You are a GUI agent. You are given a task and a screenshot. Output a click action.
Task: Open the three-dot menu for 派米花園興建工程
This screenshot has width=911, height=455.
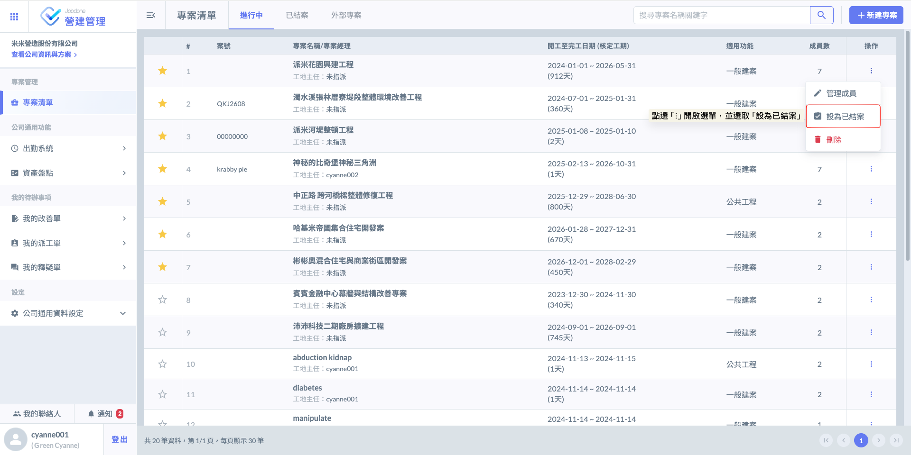click(871, 71)
